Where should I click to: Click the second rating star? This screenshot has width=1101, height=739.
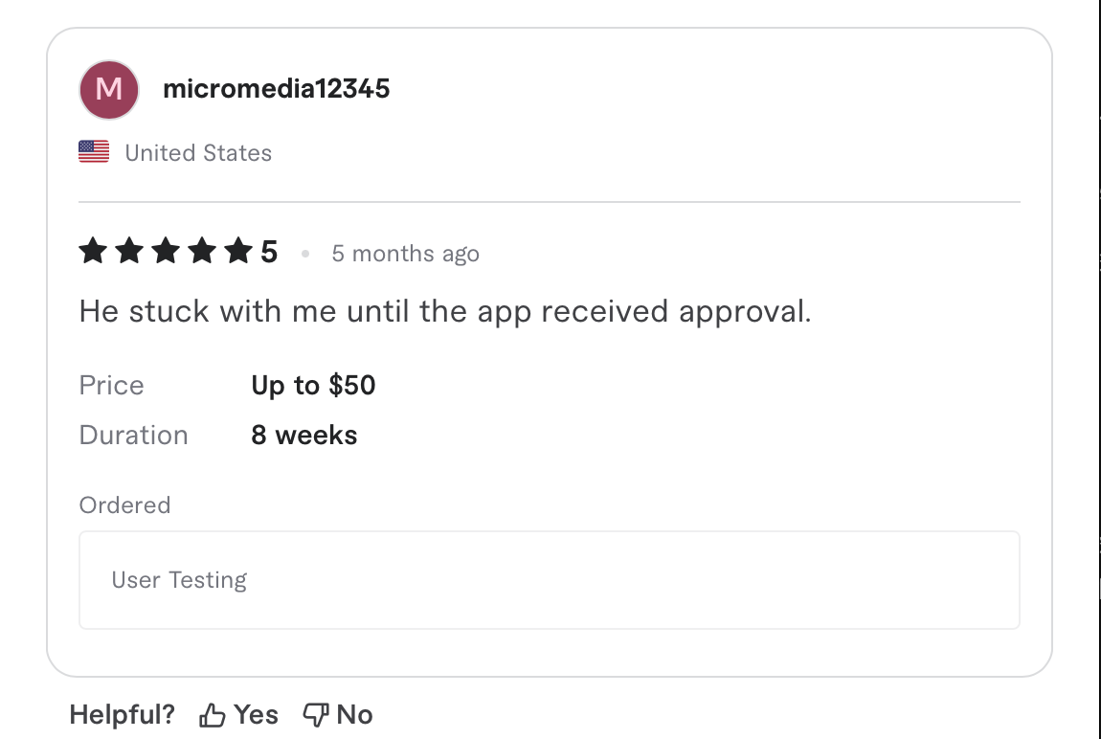click(x=130, y=251)
